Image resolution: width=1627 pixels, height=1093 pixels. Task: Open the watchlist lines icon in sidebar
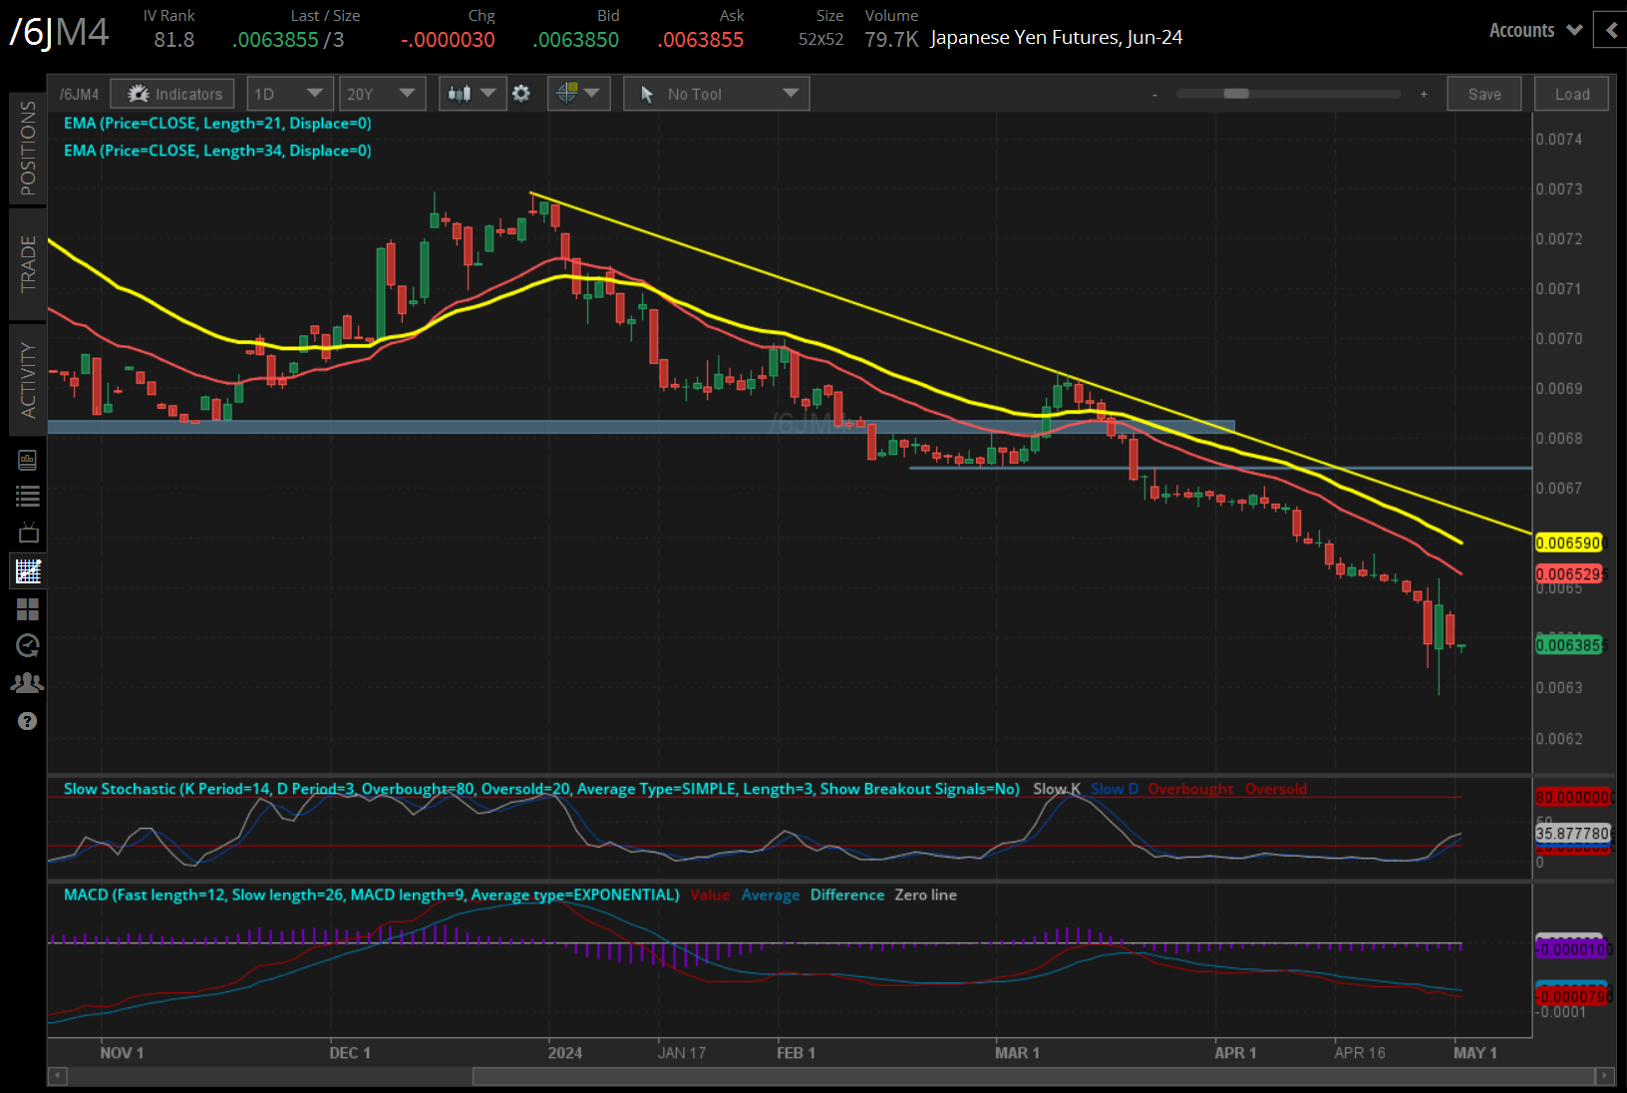(x=28, y=496)
